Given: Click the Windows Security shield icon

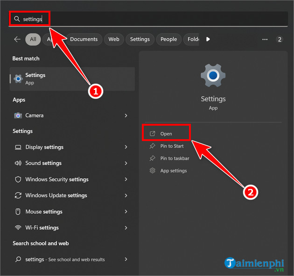Looking at the screenshot, I should pos(18,179).
